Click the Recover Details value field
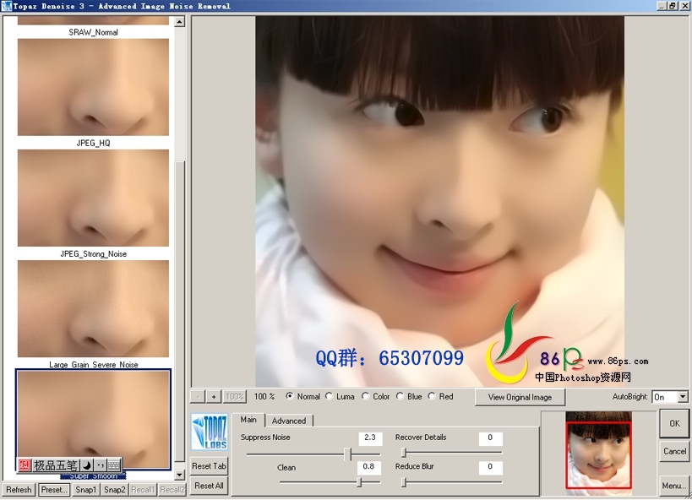692x500 pixels. 490,437
